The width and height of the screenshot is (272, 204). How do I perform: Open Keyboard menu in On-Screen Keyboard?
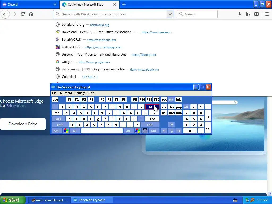(66, 93)
